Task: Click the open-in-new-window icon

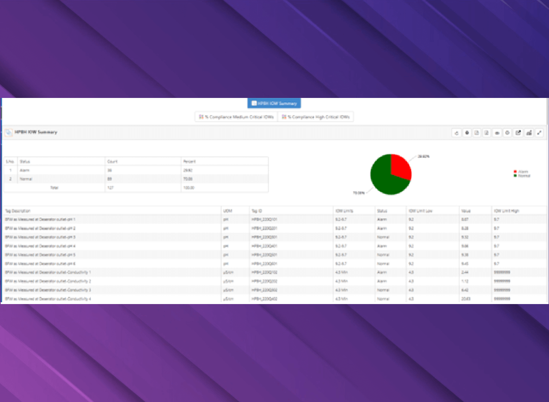Action: click(518, 133)
